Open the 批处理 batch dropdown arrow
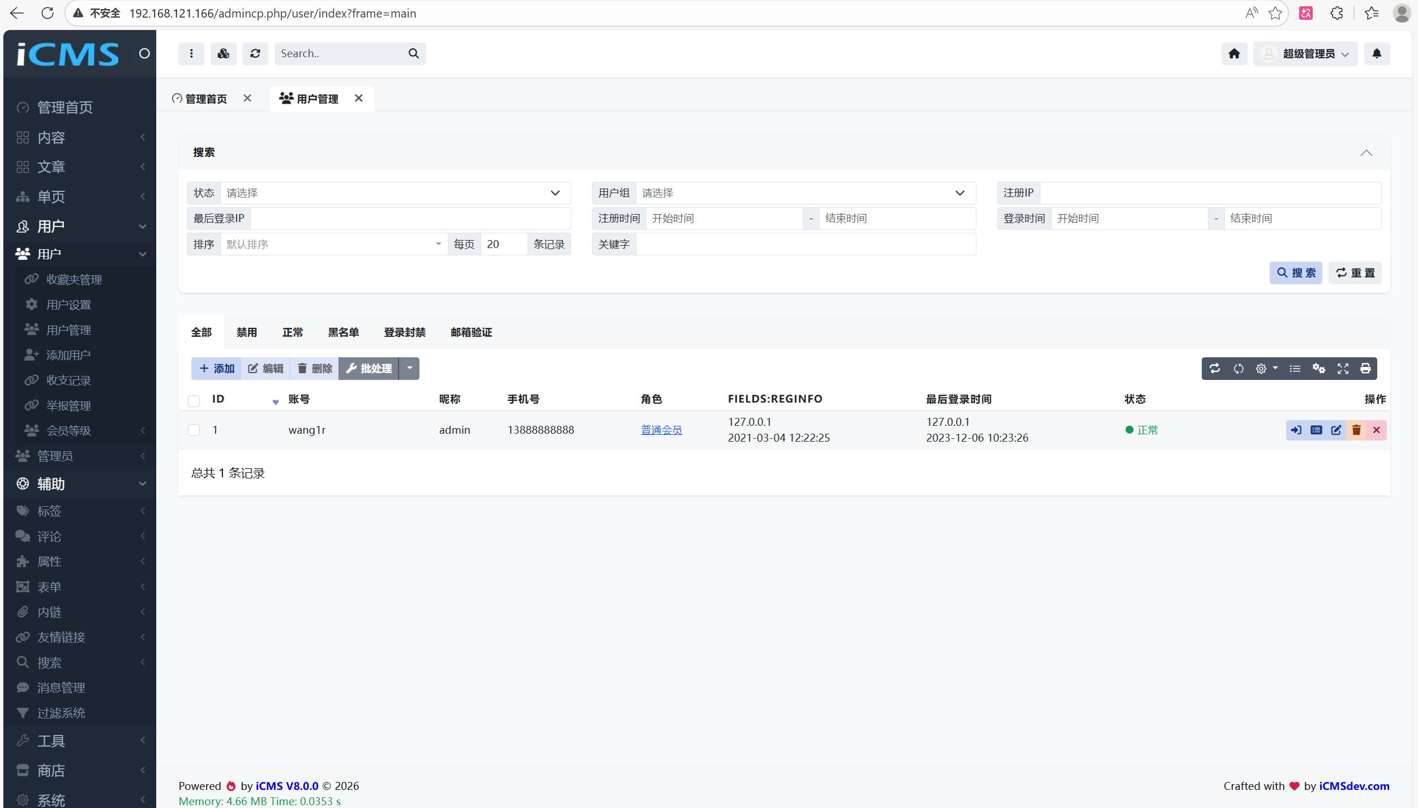This screenshot has height=808, width=1418. 409,369
